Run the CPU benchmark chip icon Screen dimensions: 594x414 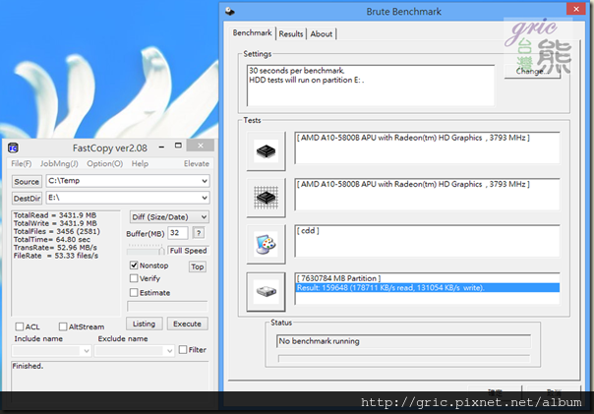266,151
